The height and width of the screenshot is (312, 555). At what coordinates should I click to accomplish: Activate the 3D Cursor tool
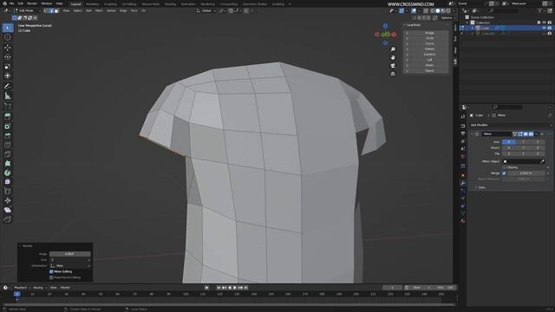[8, 37]
